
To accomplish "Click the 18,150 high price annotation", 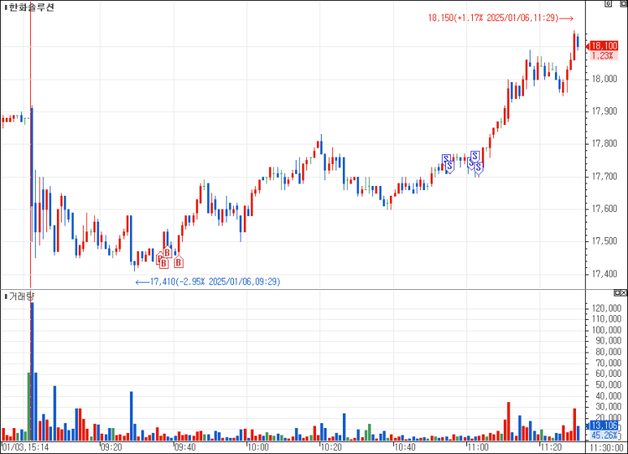I will 500,18.
